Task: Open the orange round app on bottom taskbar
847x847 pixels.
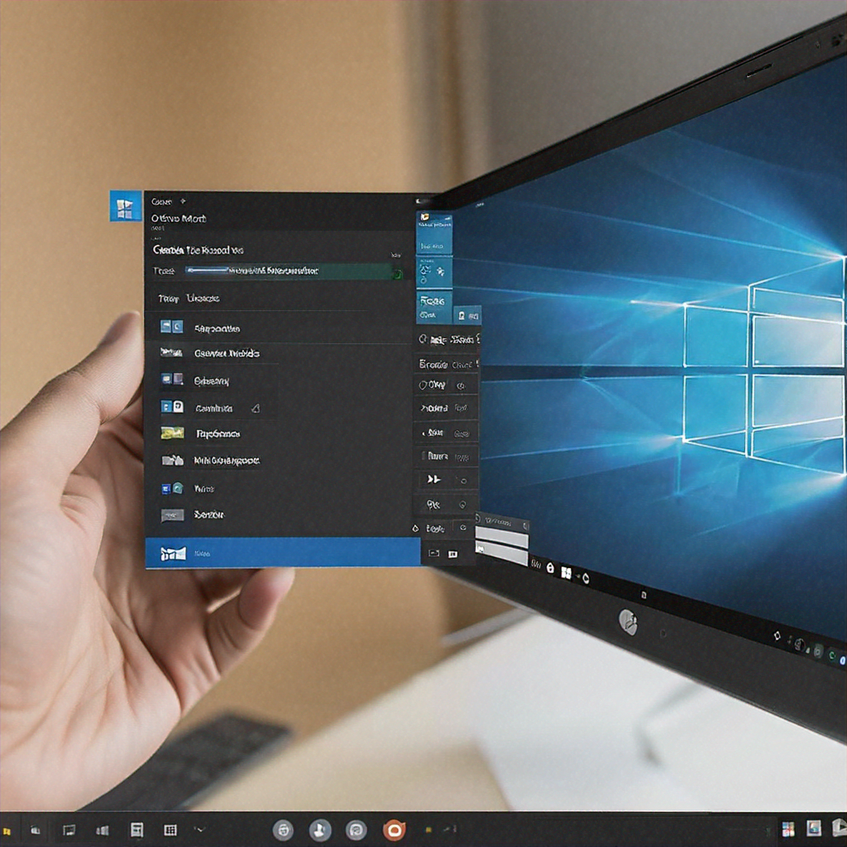Action: click(395, 830)
